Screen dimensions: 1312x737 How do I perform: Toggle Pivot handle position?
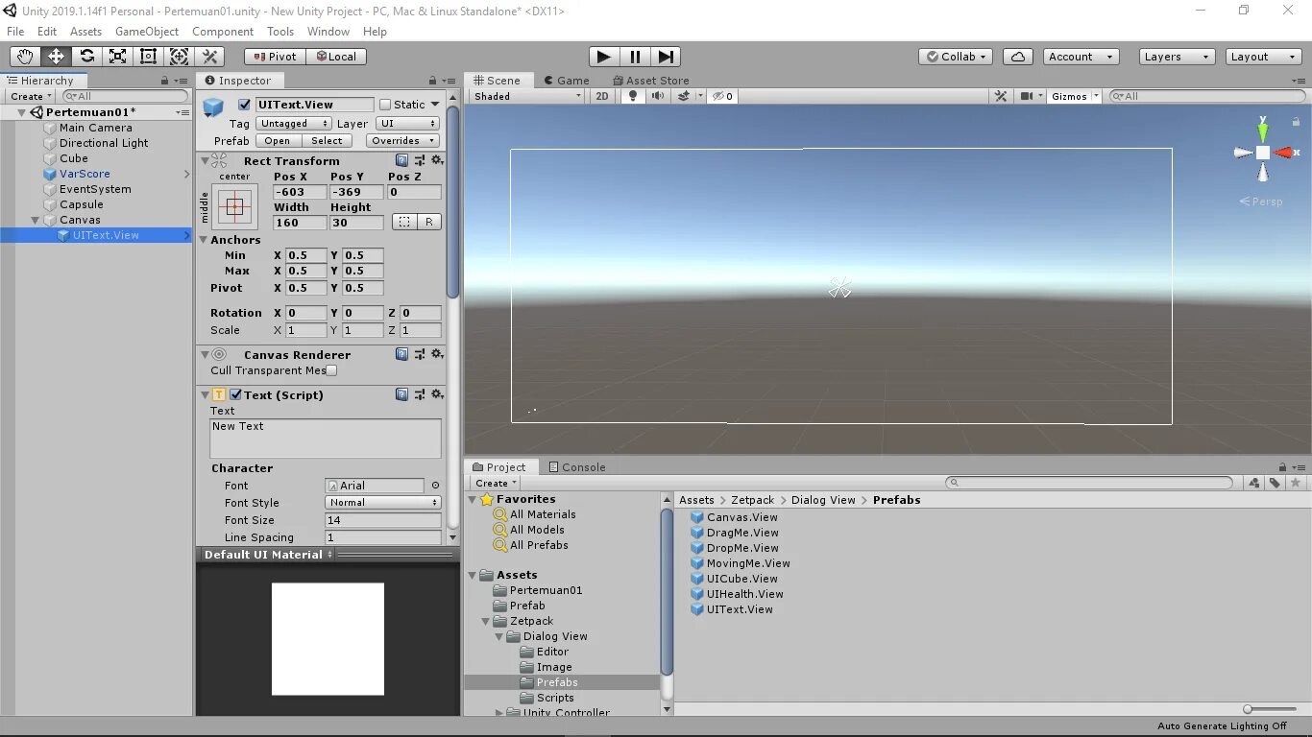(275, 57)
